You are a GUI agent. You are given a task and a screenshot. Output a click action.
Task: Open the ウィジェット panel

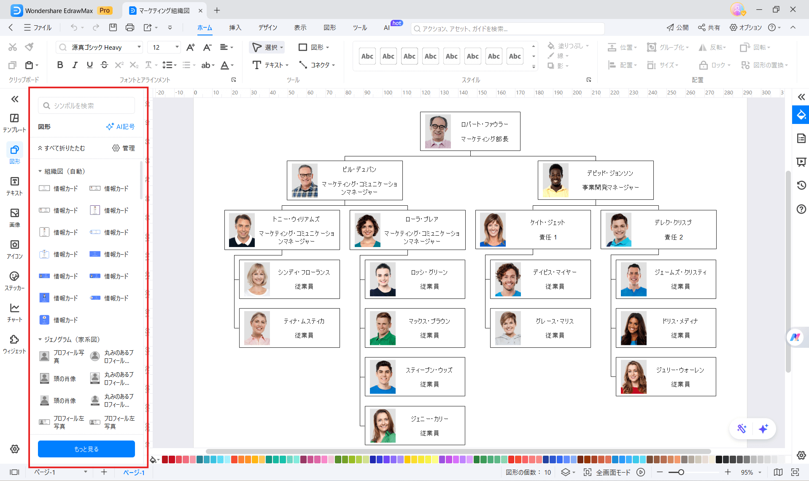tap(14, 344)
